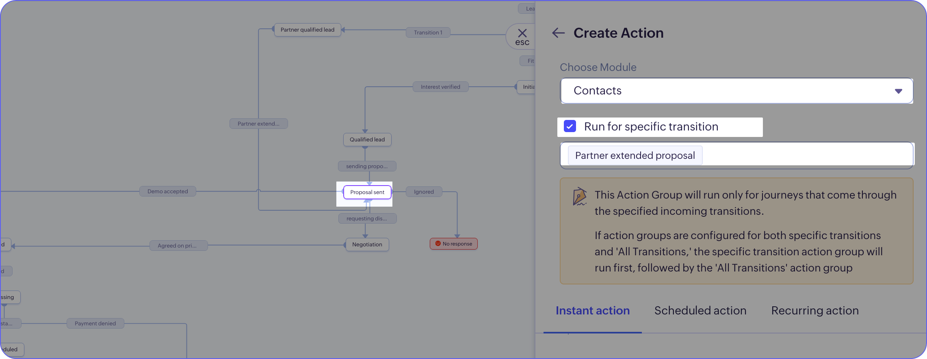Click the note icon in info box

(580, 197)
